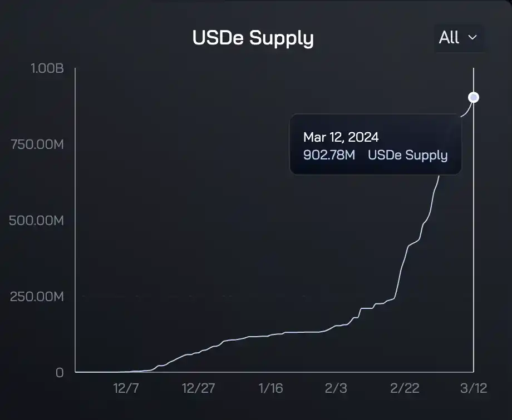Click the tooltip's "USDe Supply" series label
This screenshot has height=420, width=512.
408,155
